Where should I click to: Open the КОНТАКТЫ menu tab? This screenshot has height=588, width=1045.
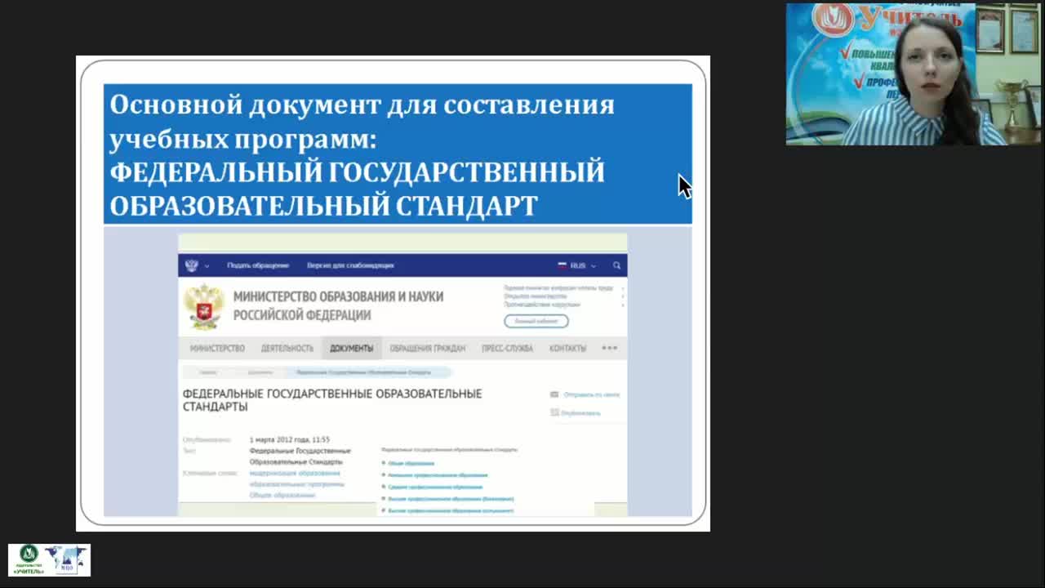567,348
